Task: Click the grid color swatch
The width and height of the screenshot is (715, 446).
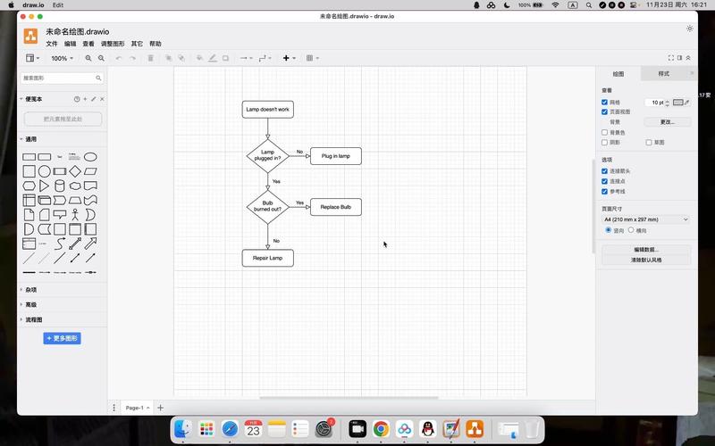Action: [x=677, y=103]
